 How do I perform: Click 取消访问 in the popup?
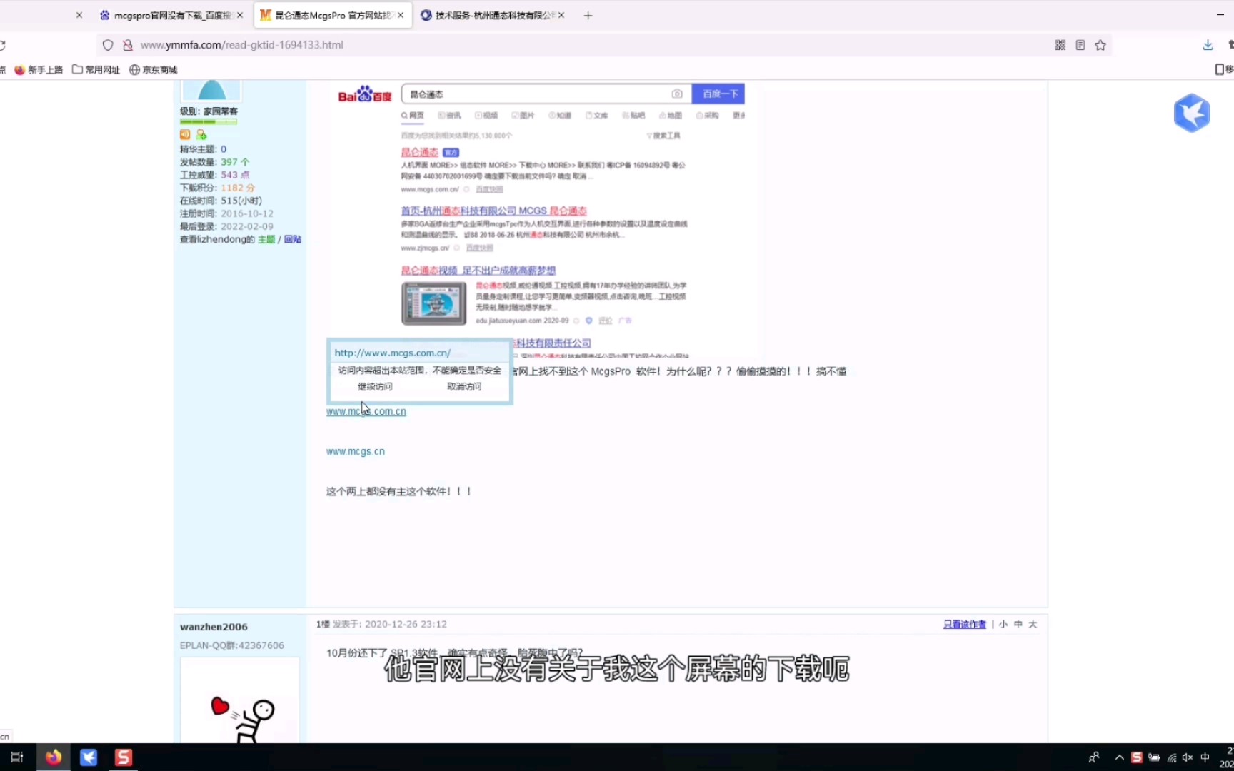pos(464,386)
